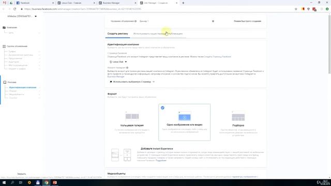Select the Использовать существующую публикацию tab
Image resolution: width=331 pixels, height=186 pixels.
point(158,34)
